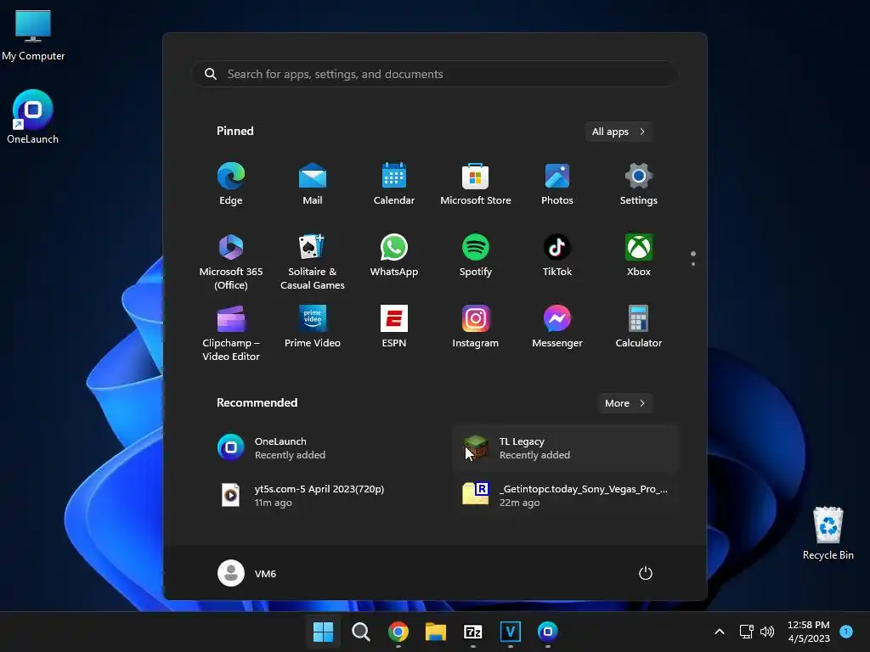Open the ESPN app

point(394,327)
